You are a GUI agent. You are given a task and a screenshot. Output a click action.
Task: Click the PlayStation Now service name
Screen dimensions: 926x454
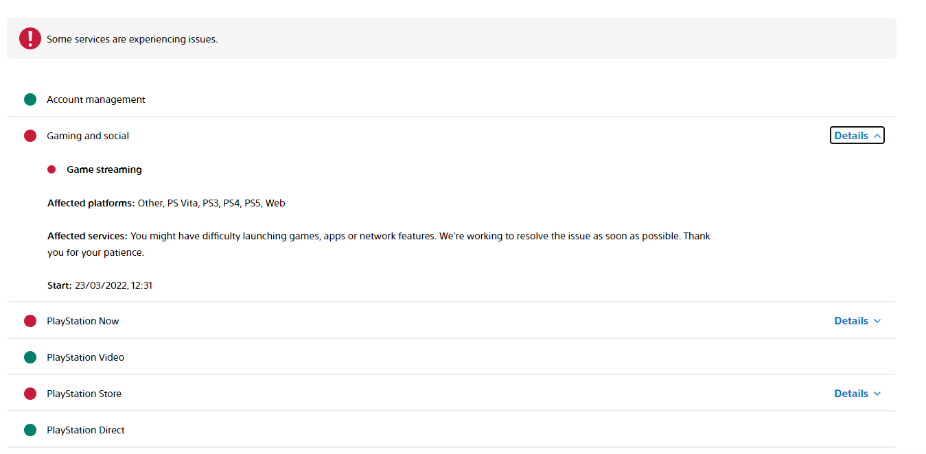[83, 321]
